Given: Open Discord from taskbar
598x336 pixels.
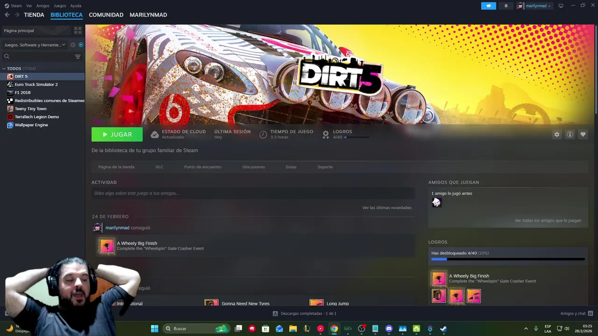Looking at the screenshot, I should point(389,329).
